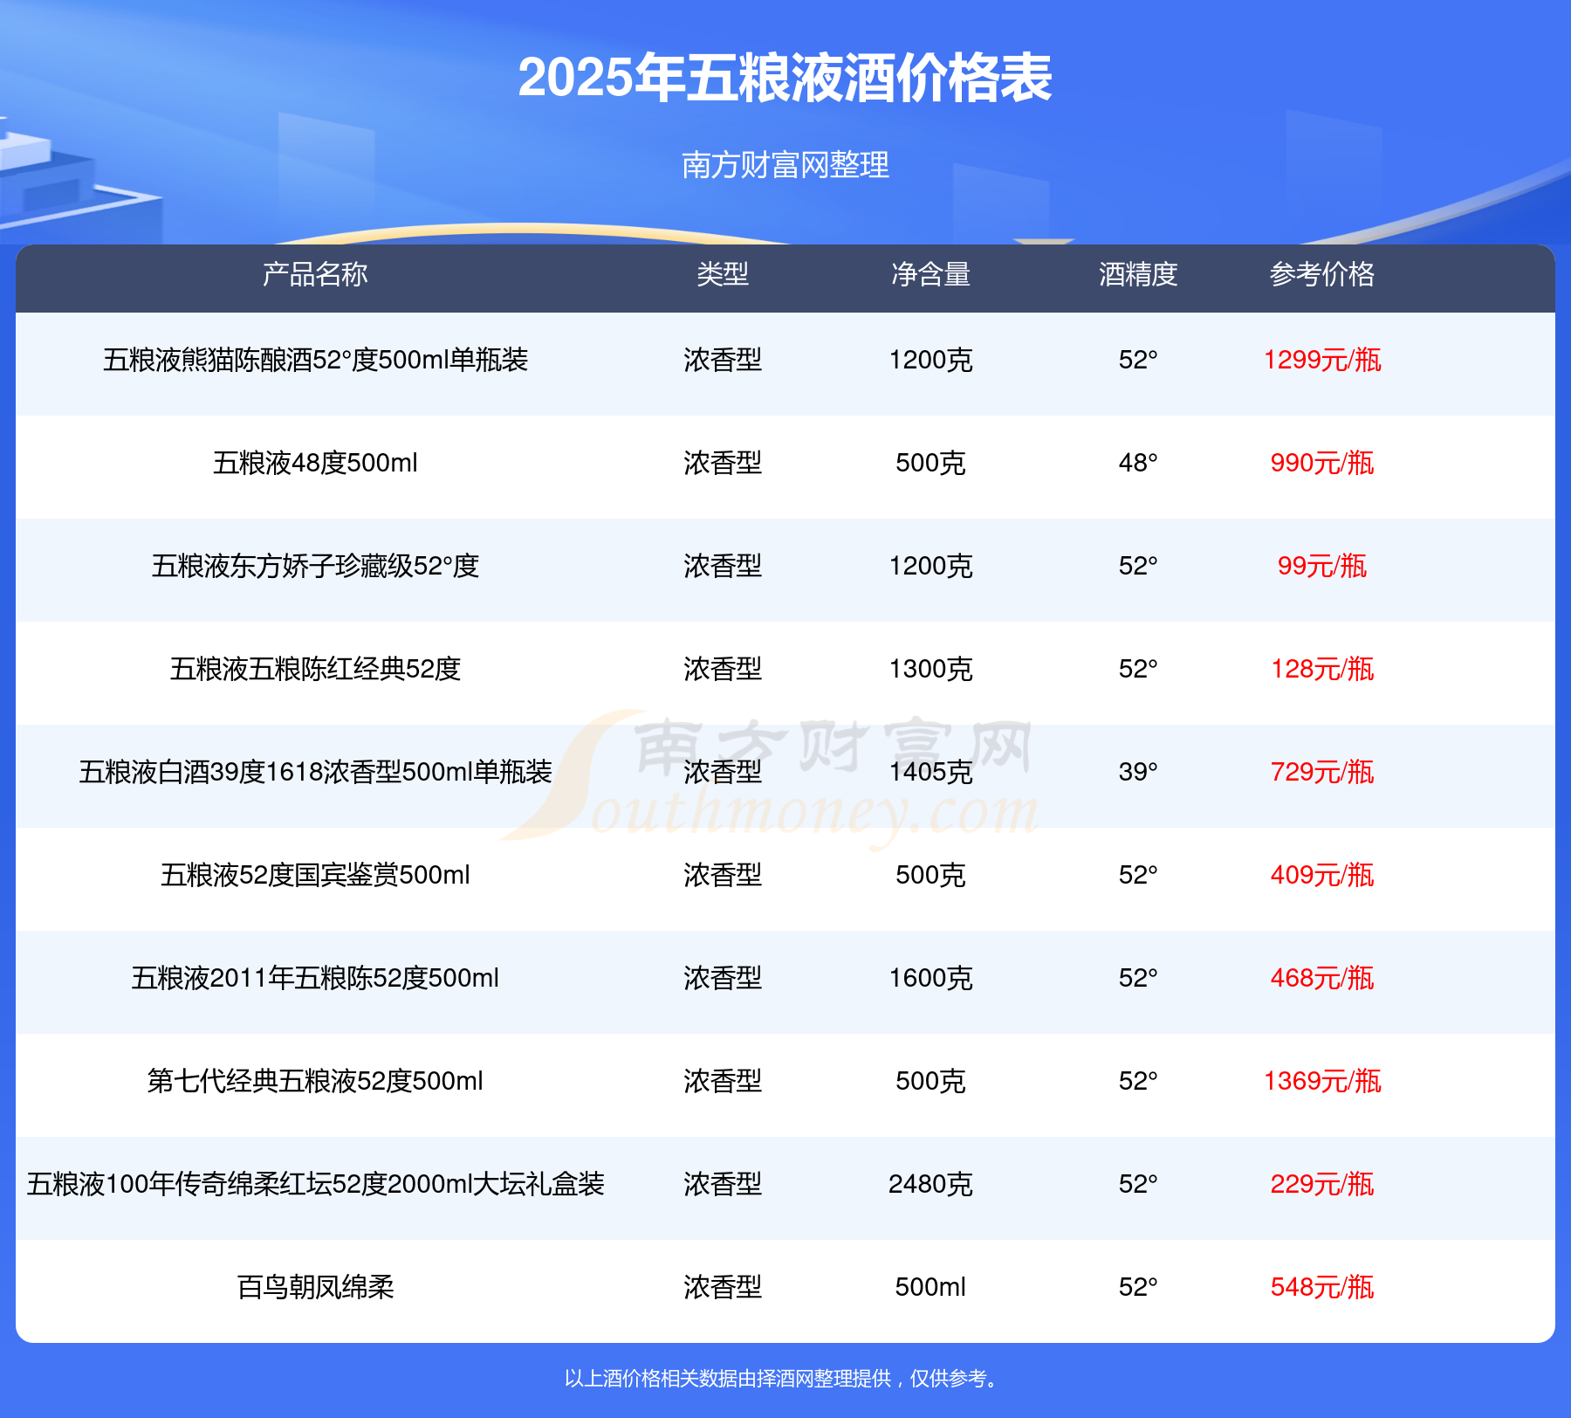1571x1418 pixels.
Task: Select the price "409元/瓶"
Action: [x=1322, y=875]
